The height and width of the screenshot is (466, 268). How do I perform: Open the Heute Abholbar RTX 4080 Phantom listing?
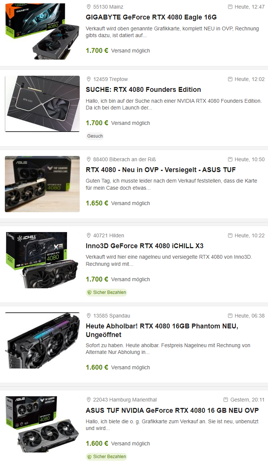click(162, 330)
